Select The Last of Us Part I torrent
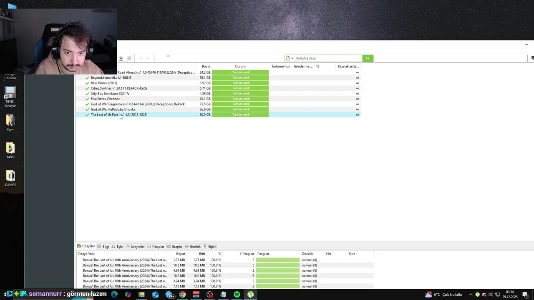534x300 pixels. (119, 115)
